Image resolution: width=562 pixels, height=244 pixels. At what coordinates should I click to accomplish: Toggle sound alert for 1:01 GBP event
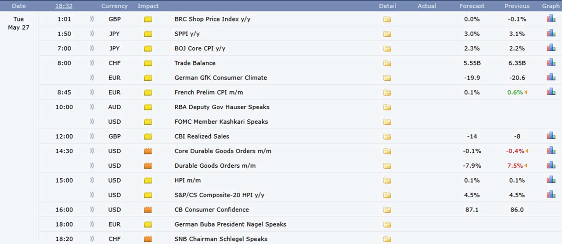coord(92,19)
